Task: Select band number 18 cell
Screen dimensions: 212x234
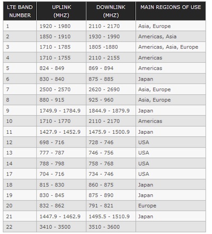Action: tap(20, 185)
